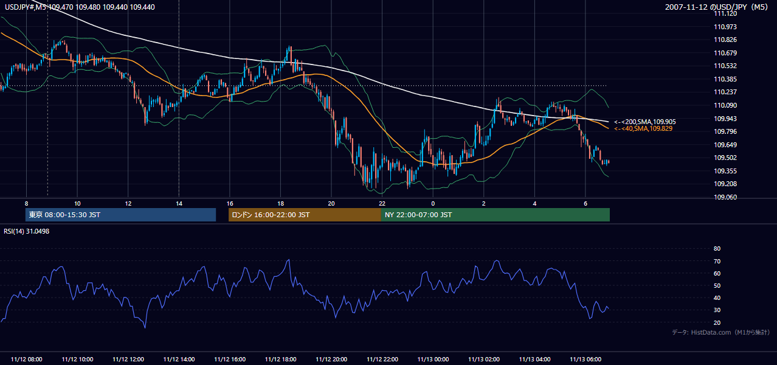Click the London 16:00-22:00 JST session bar
777x365 pixels.
[305, 215]
